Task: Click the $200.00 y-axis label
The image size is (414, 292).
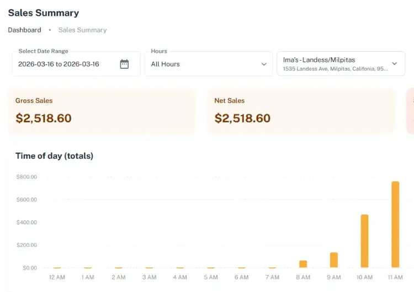Action: click(x=26, y=245)
